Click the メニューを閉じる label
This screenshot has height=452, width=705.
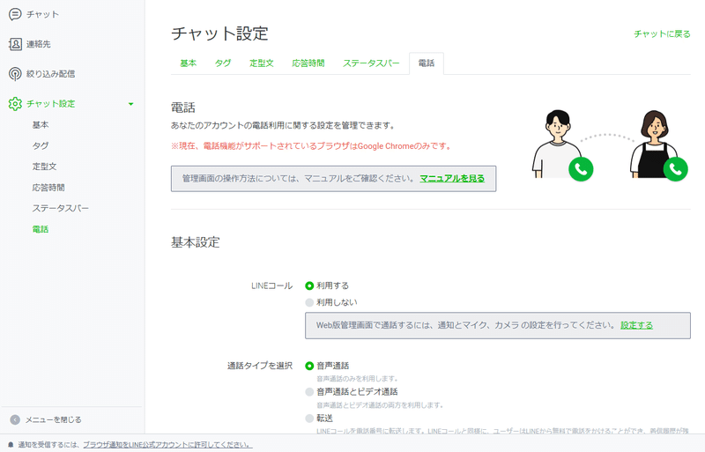pos(53,419)
